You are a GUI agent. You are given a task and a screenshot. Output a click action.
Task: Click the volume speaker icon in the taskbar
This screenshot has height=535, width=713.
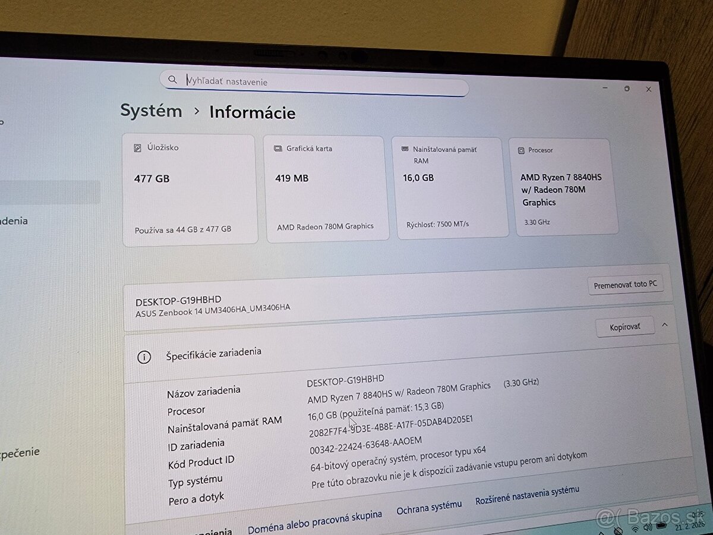pos(646,527)
